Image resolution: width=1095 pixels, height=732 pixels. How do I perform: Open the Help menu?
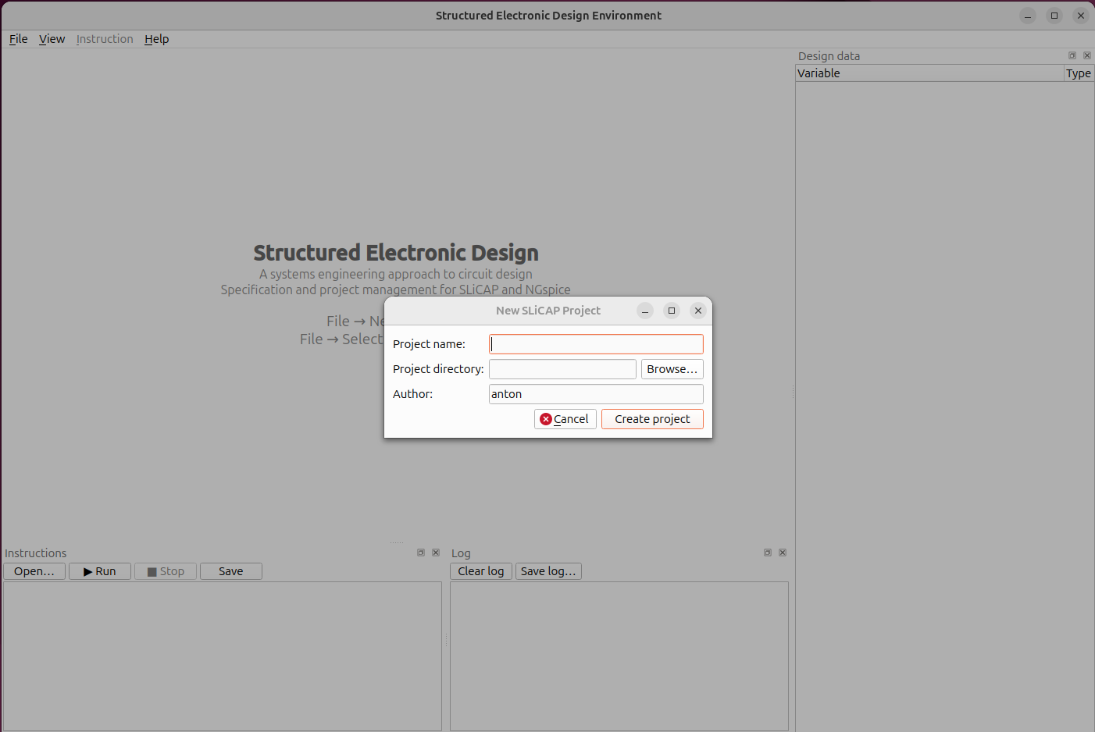click(156, 39)
